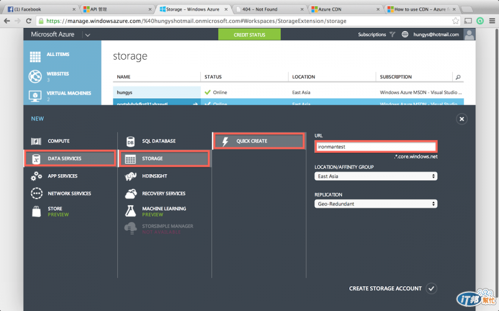Screen dimensions: 499x311
Task: Switch to How to use CDN tab
Action: (x=420, y=9)
